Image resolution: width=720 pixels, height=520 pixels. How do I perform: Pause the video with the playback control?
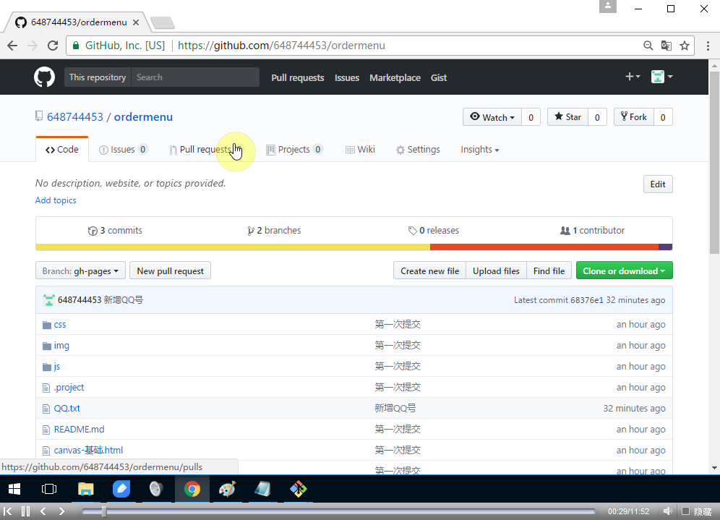tap(25, 511)
